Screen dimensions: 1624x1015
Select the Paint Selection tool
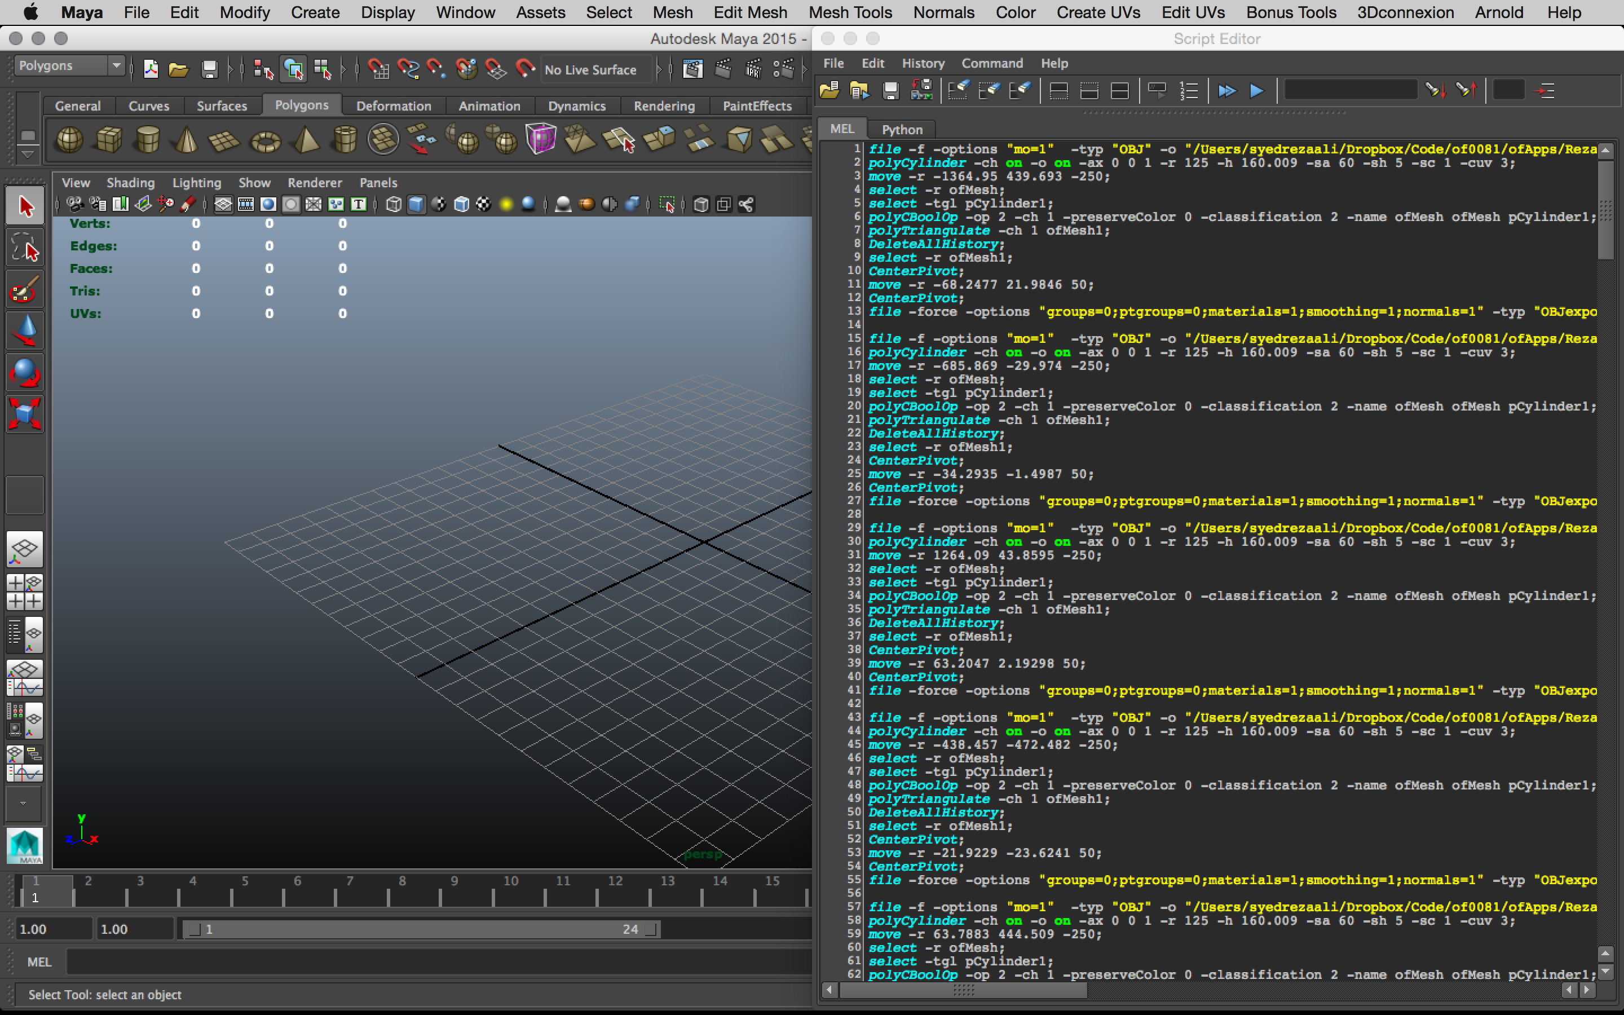(25, 289)
